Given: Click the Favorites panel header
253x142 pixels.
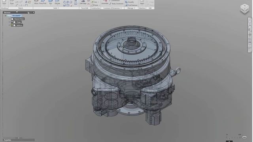Looking at the screenshot, I should coord(19,140).
